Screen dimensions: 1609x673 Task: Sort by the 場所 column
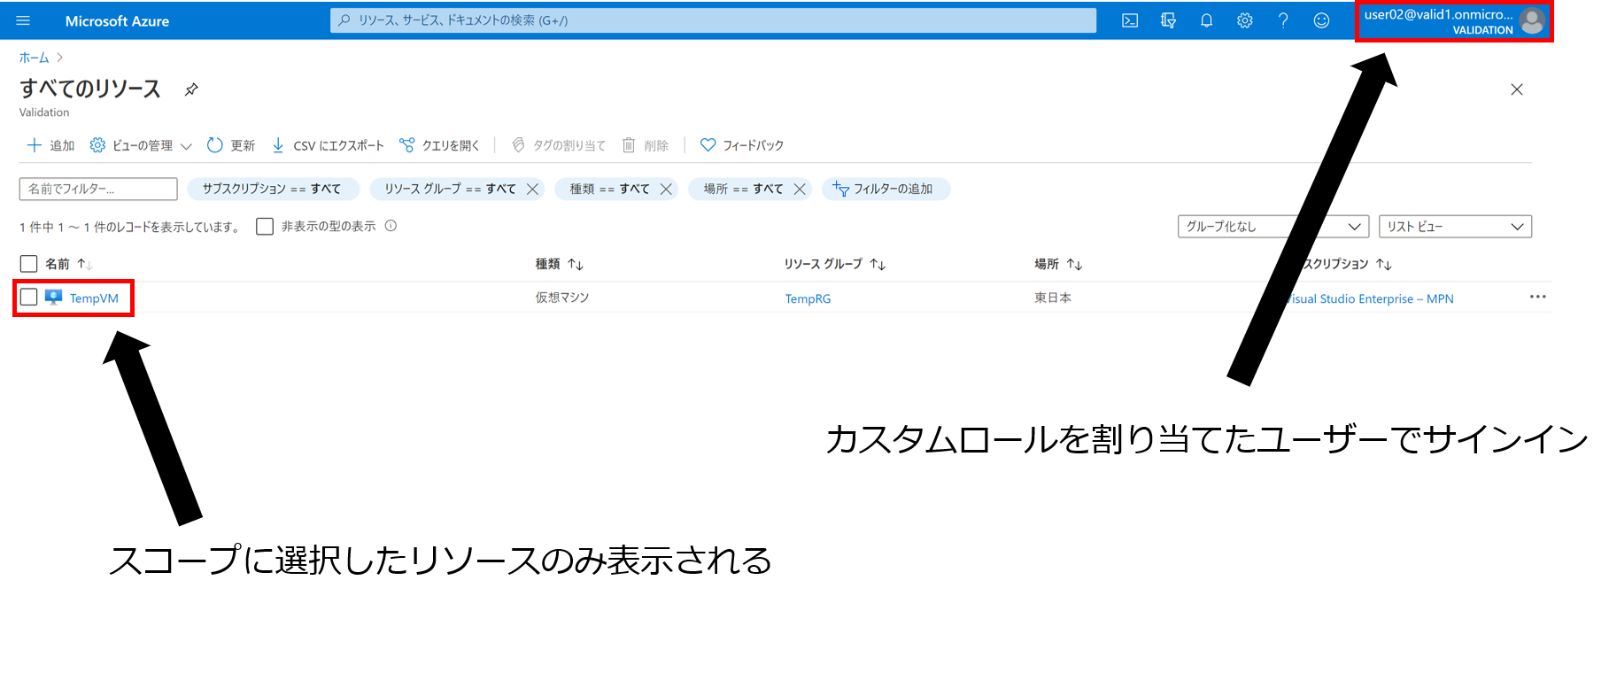coord(1058,264)
